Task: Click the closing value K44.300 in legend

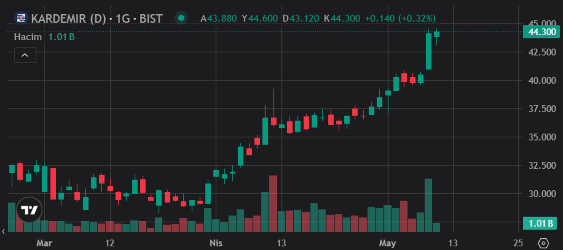Action: (345, 18)
